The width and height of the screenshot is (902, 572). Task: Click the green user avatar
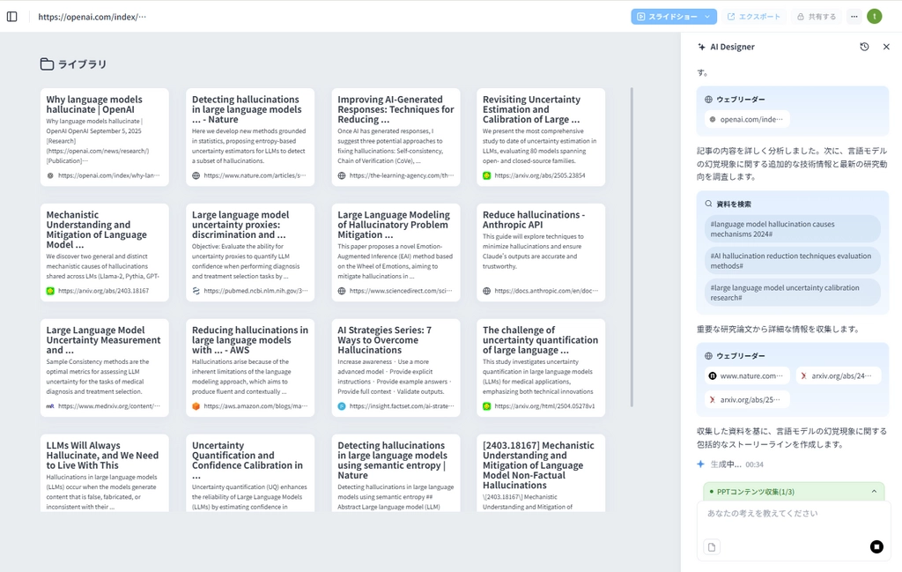pos(874,17)
